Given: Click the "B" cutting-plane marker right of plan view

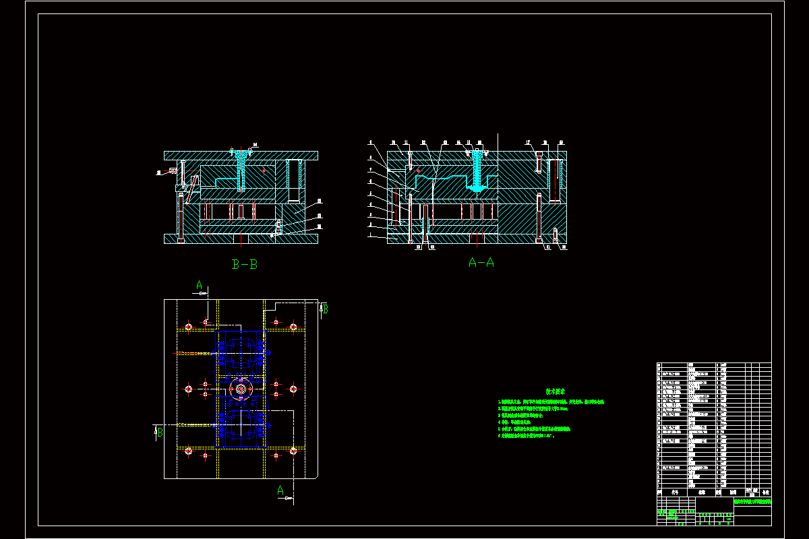Looking at the screenshot, I should [x=326, y=309].
